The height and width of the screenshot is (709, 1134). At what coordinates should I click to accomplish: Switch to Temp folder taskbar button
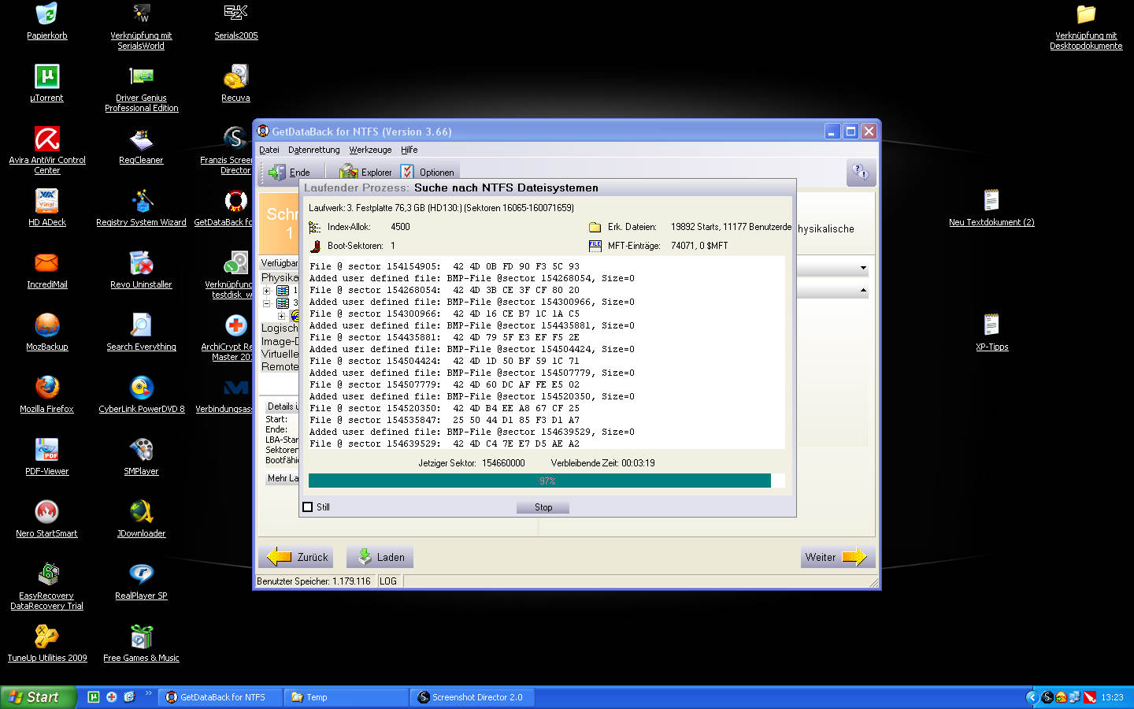[346, 697]
